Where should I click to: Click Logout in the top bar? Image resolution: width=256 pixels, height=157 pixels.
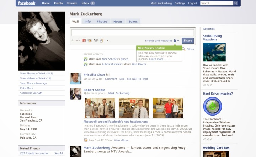click(x=193, y=3)
